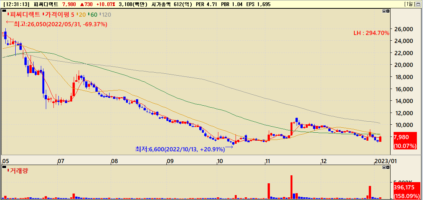Click the 3,108(백만) trading value in header
423x200 pixels.
click(133, 4)
